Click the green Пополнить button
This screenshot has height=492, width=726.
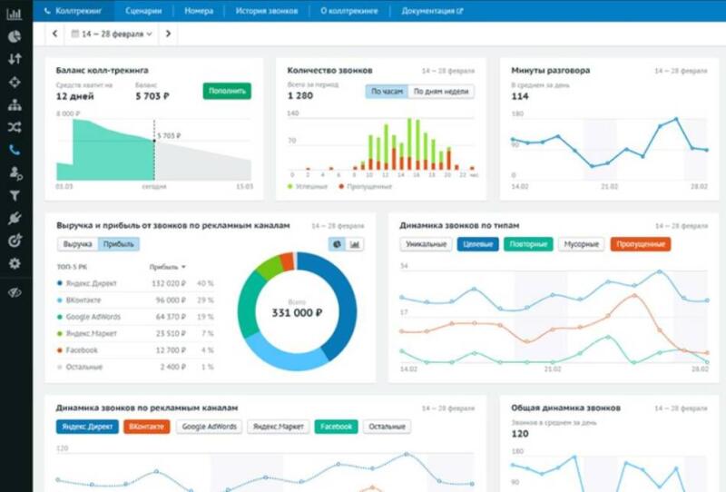[227, 92]
